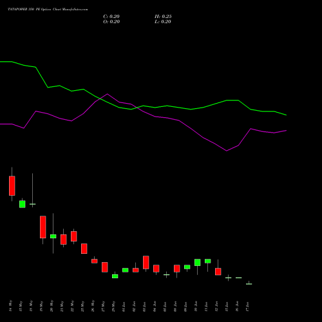
Task: Select the tall red candlestick for 03 Jun
Action: [146, 262]
